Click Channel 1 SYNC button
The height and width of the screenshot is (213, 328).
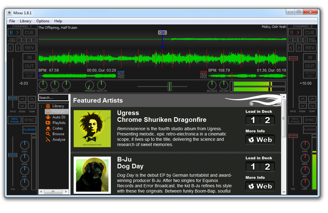(x=29, y=120)
